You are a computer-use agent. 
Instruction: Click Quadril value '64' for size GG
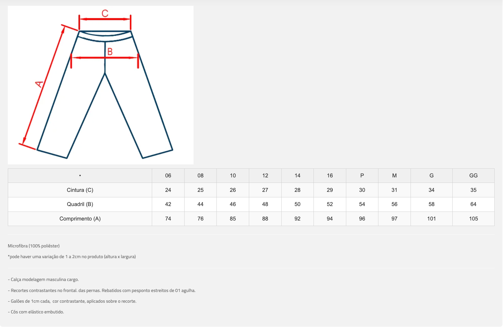coord(473,204)
